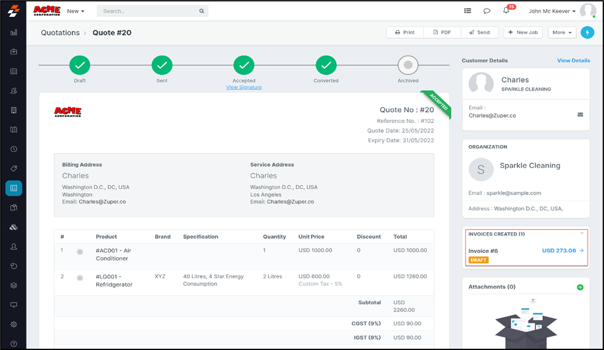Collapse the Invoices Created section
604x350 pixels.
pos(581,233)
